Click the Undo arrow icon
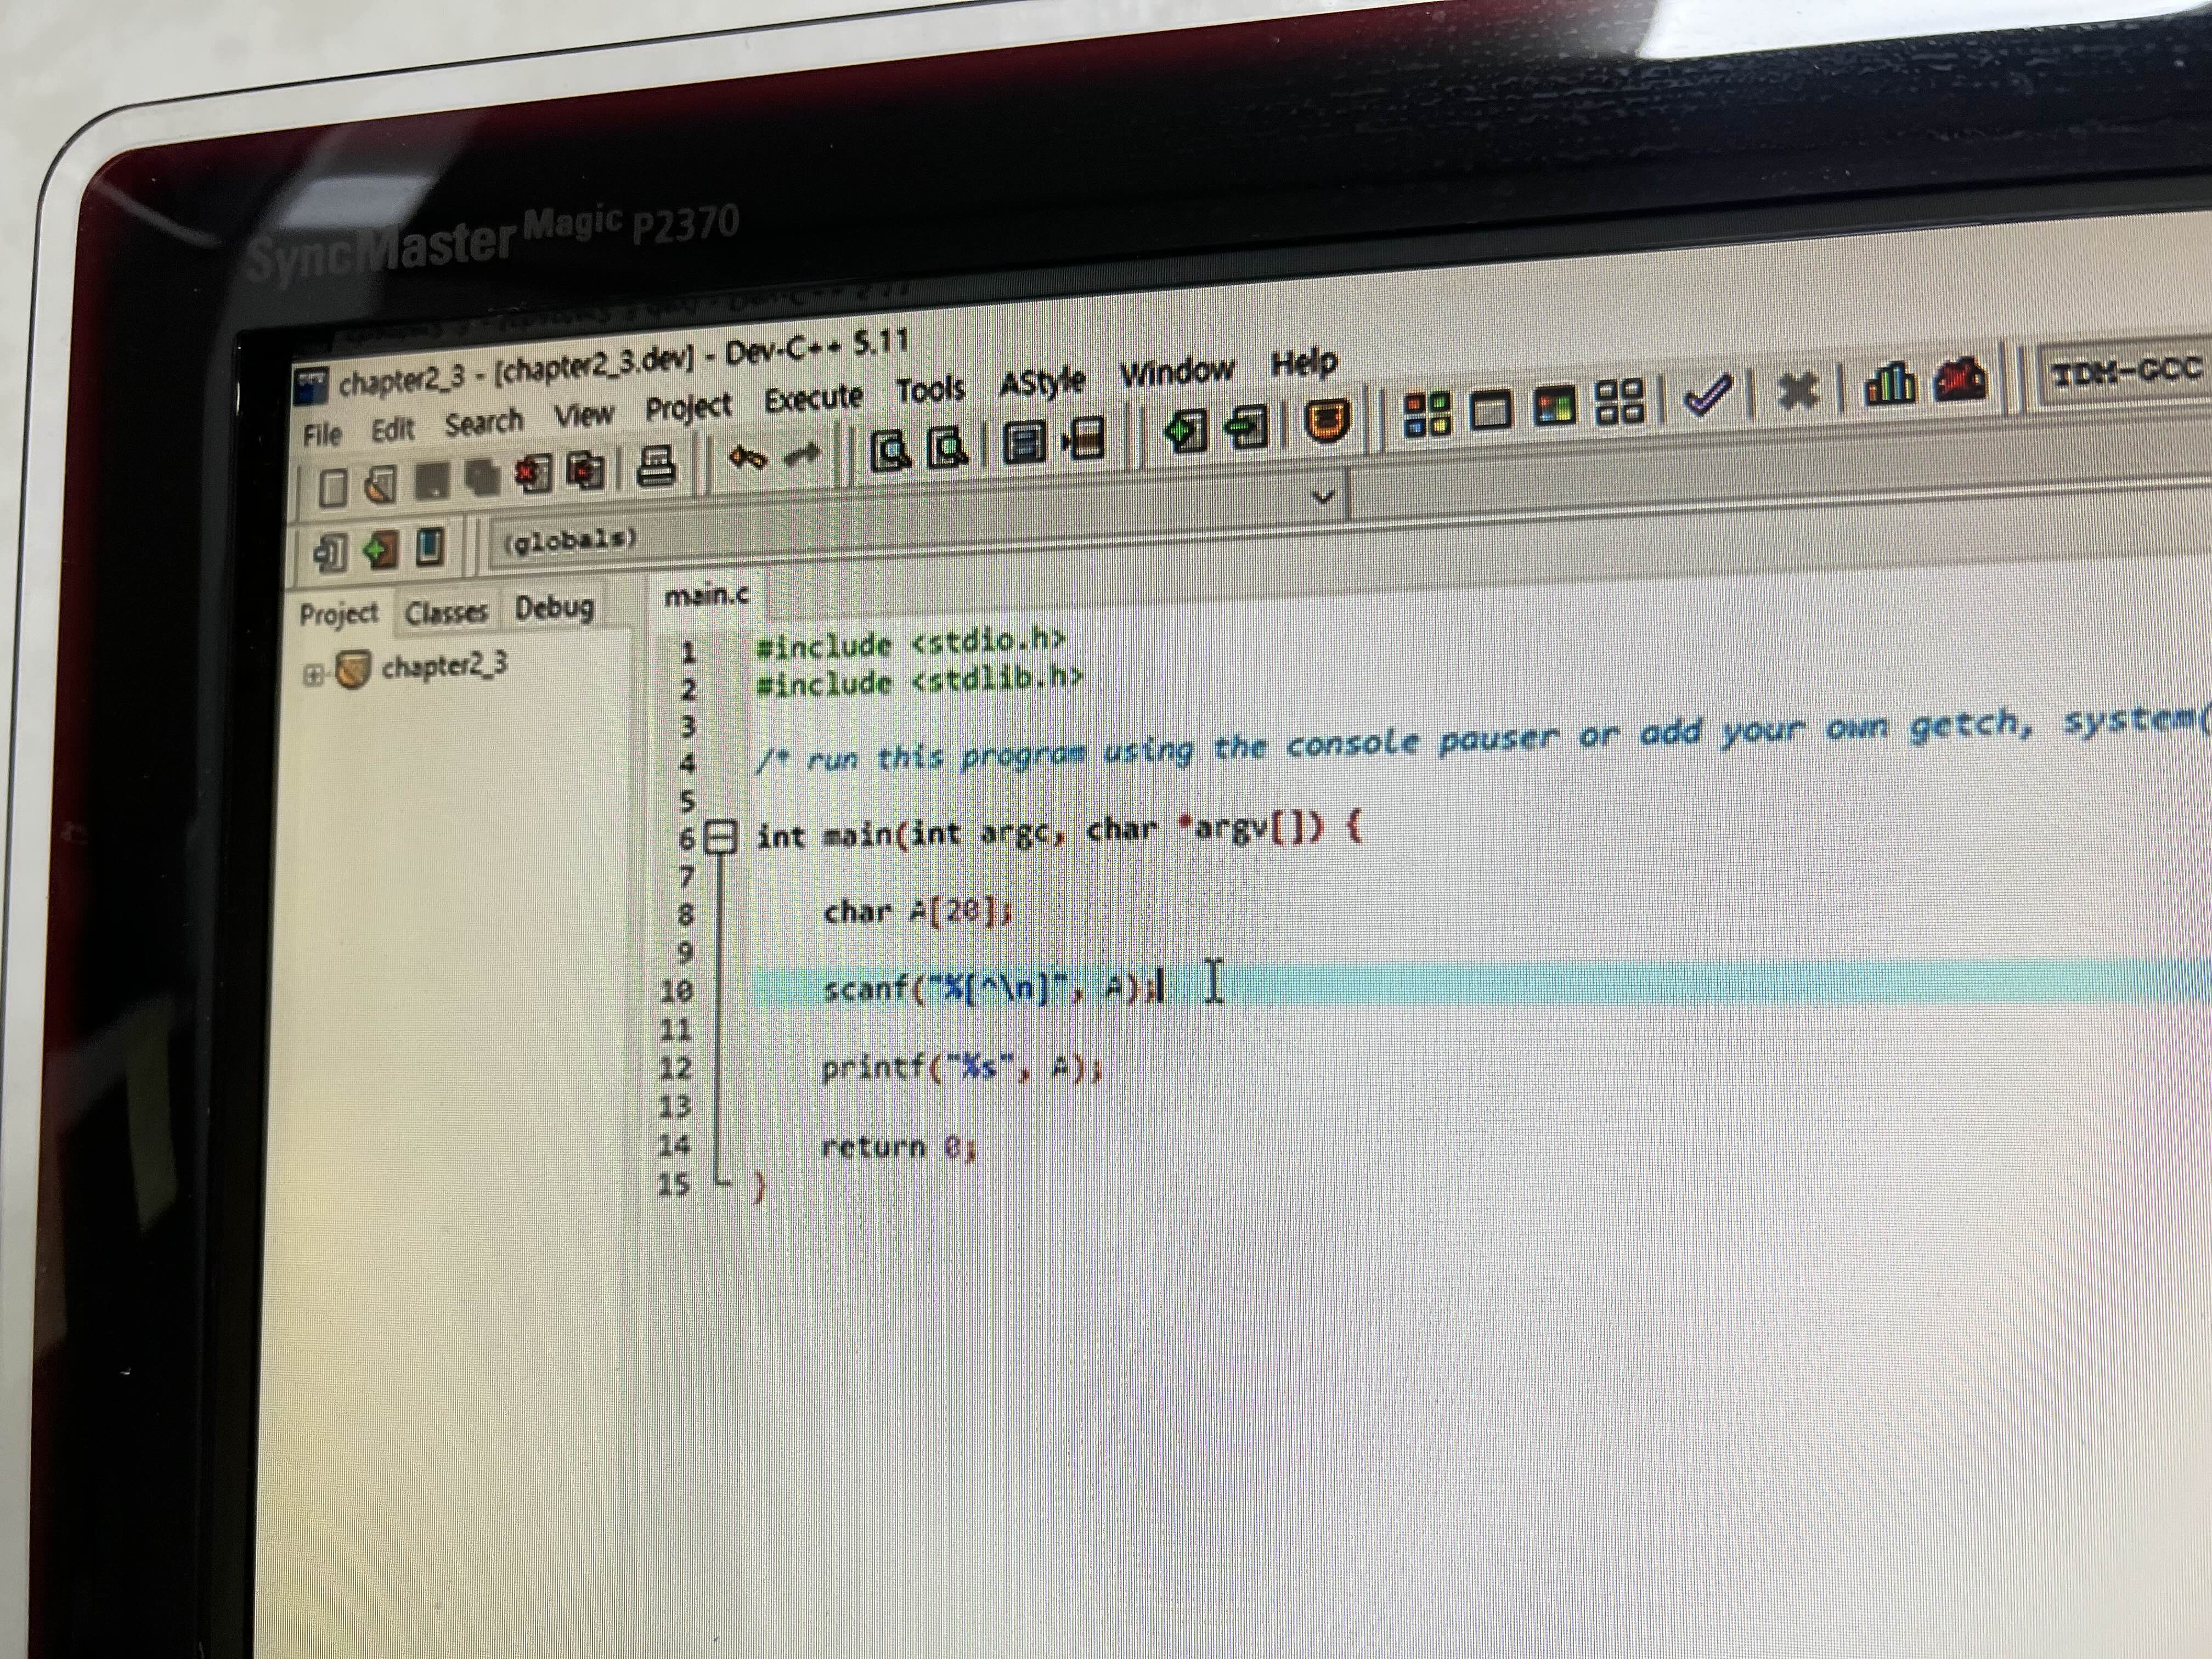The height and width of the screenshot is (1659, 2212). click(x=748, y=459)
